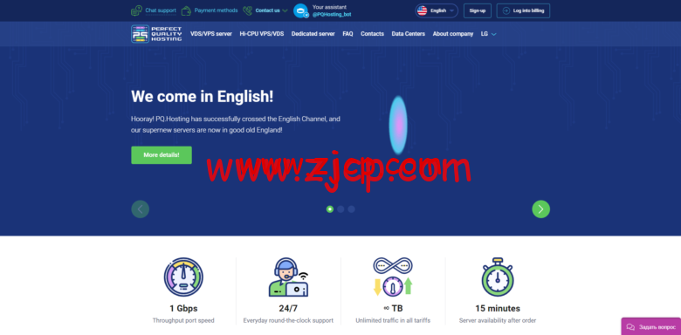Advance to next slide with green arrow

point(540,209)
